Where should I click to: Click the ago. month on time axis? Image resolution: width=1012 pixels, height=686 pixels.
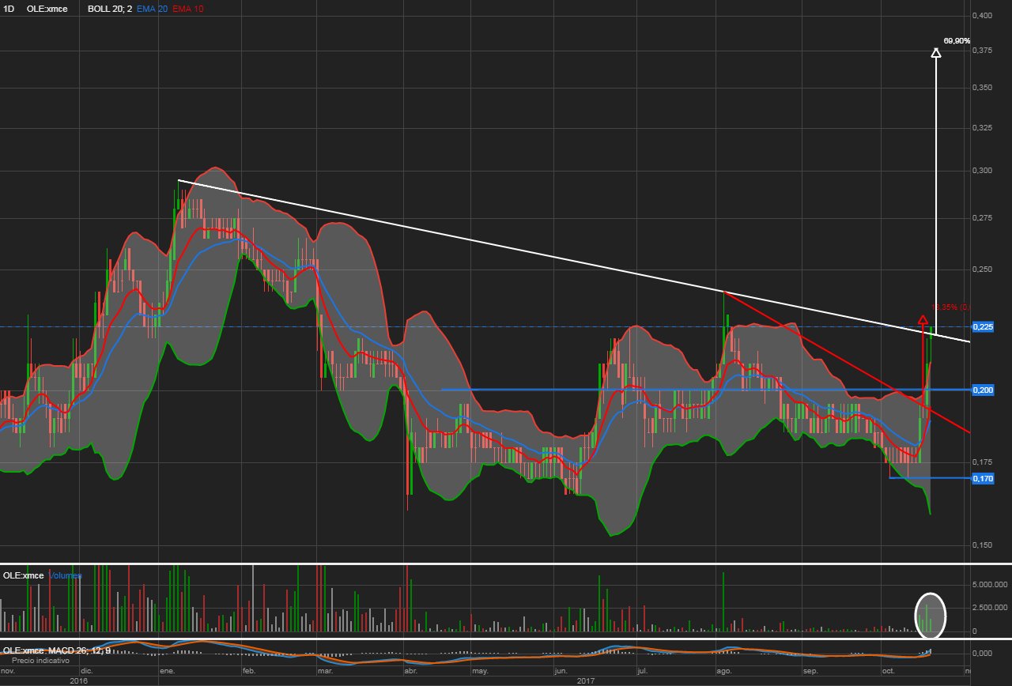click(723, 671)
